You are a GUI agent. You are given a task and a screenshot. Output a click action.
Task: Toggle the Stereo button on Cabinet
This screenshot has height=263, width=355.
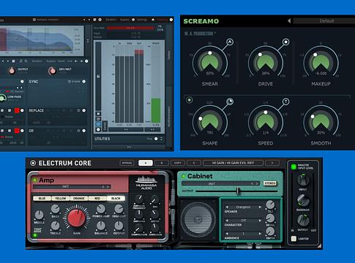click(x=270, y=183)
